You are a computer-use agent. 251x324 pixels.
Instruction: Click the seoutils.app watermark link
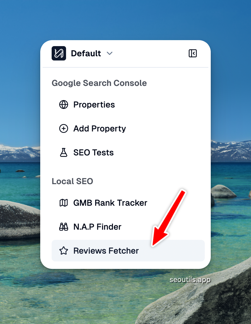190,280
